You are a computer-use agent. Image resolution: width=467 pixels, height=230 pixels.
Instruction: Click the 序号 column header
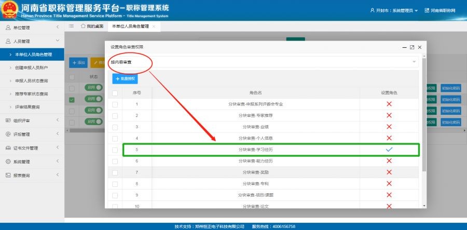[136, 93]
